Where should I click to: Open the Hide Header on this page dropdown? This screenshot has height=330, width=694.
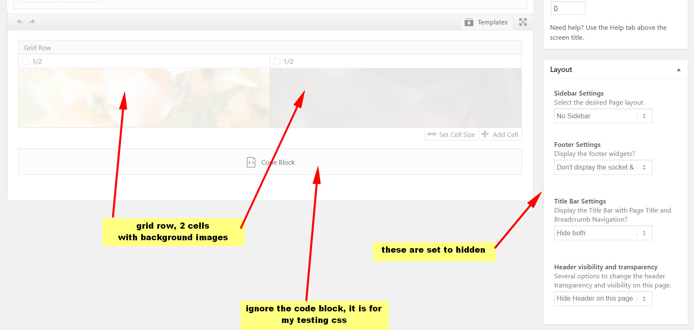tap(603, 298)
